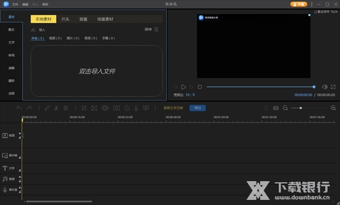Click the app logo in the title bar
340x205 pixels.
pos(6,4)
